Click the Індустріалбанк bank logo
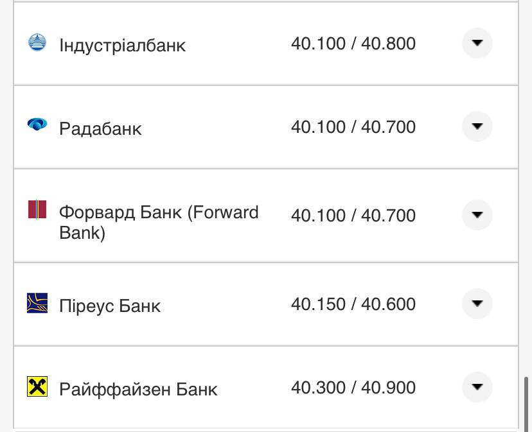Screen dimensions: 532x432 click(38, 44)
